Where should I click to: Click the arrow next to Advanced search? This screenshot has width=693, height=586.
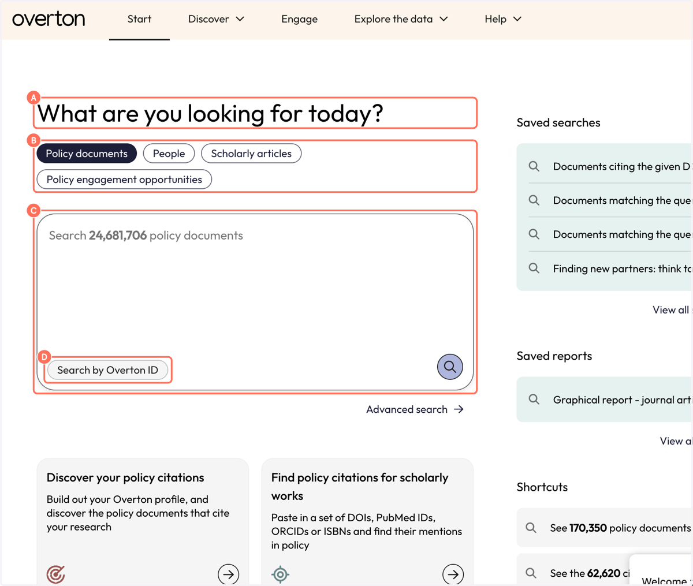point(459,409)
